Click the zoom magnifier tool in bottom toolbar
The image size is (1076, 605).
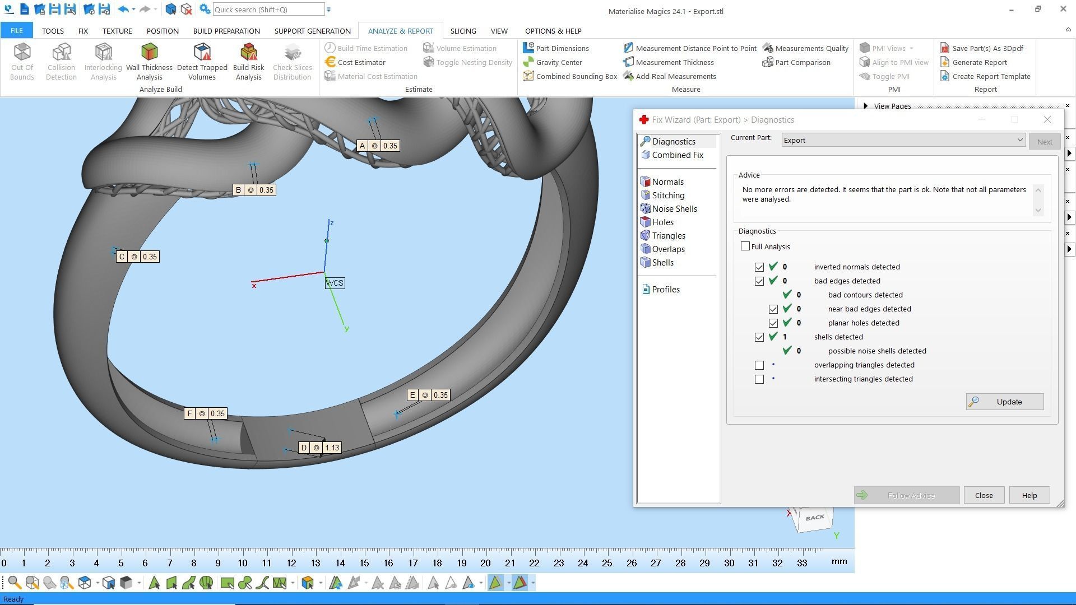click(x=15, y=583)
